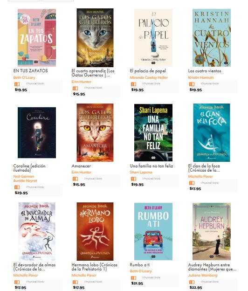This screenshot has height=291, width=248.
Task: Click the book icon under Una familia no tan feliz
Action: [133, 179]
